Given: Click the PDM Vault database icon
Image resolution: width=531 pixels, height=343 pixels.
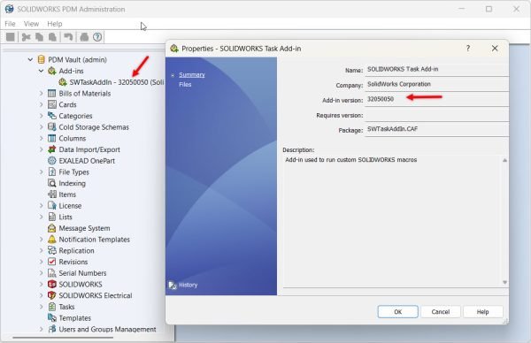Looking at the screenshot, I should pyautogui.click(x=42, y=59).
